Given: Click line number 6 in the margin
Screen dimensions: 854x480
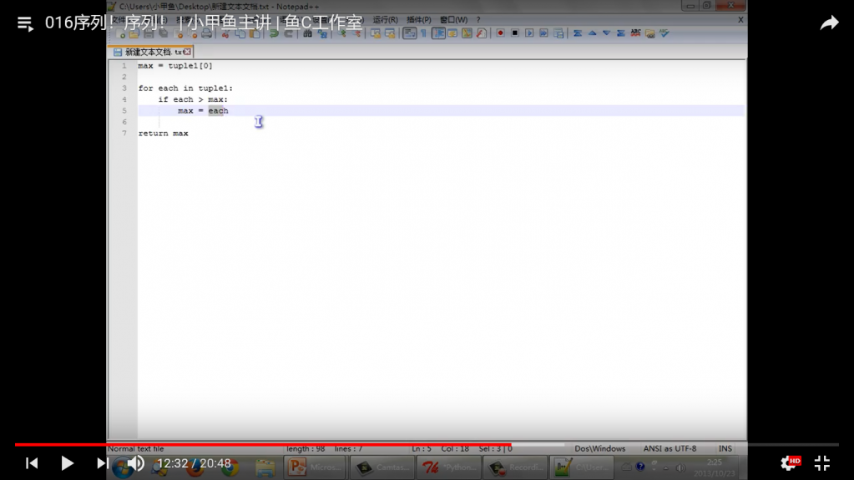Looking at the screenshot, I should [x=124, y=122].
